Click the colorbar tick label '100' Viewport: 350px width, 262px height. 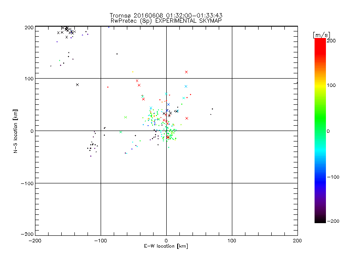pos(331,85)
